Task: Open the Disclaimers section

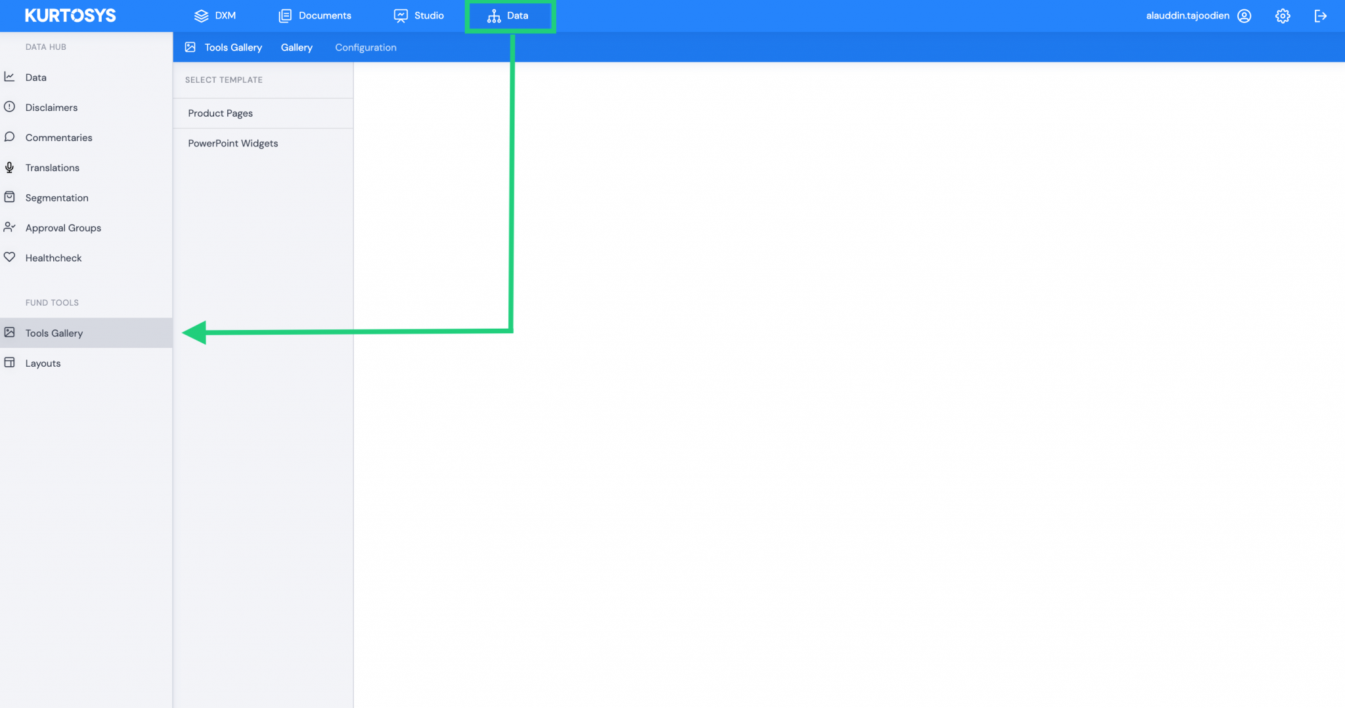Action: coord(52,107)
